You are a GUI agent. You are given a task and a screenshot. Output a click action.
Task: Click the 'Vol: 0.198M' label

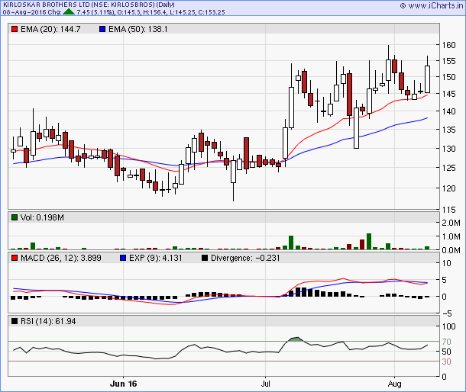click(x=42, y=217)
